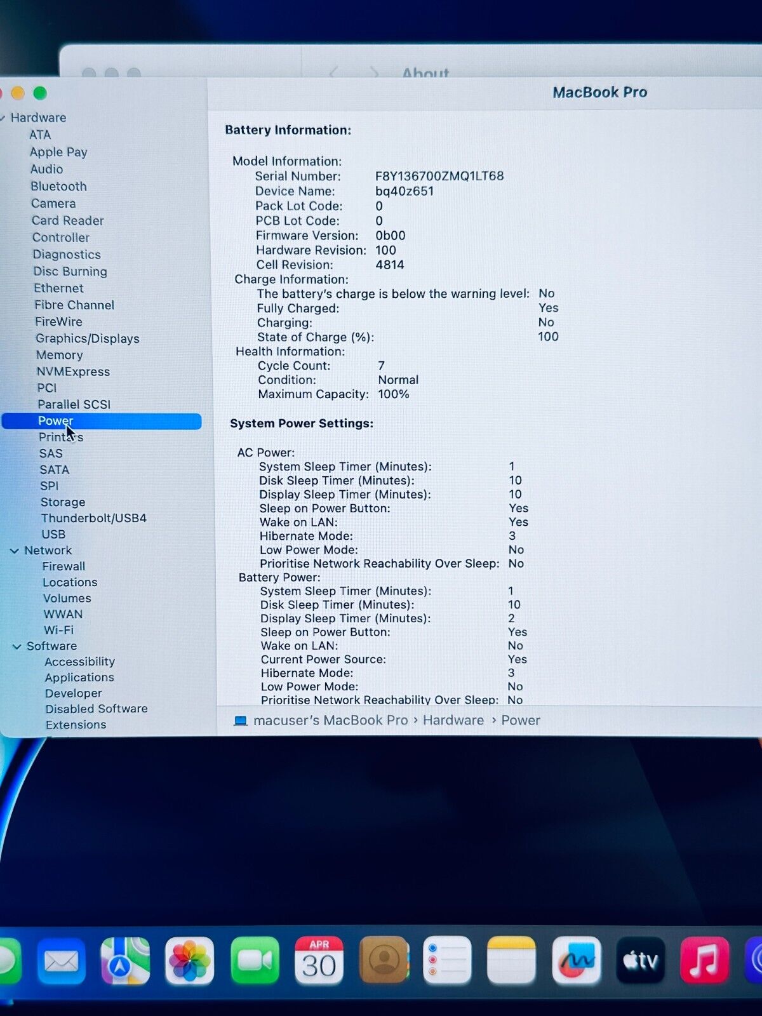Viewport: 762px width, 1016px height.
Task: Select Locations under Network
Action: click(x=70, y=582)
